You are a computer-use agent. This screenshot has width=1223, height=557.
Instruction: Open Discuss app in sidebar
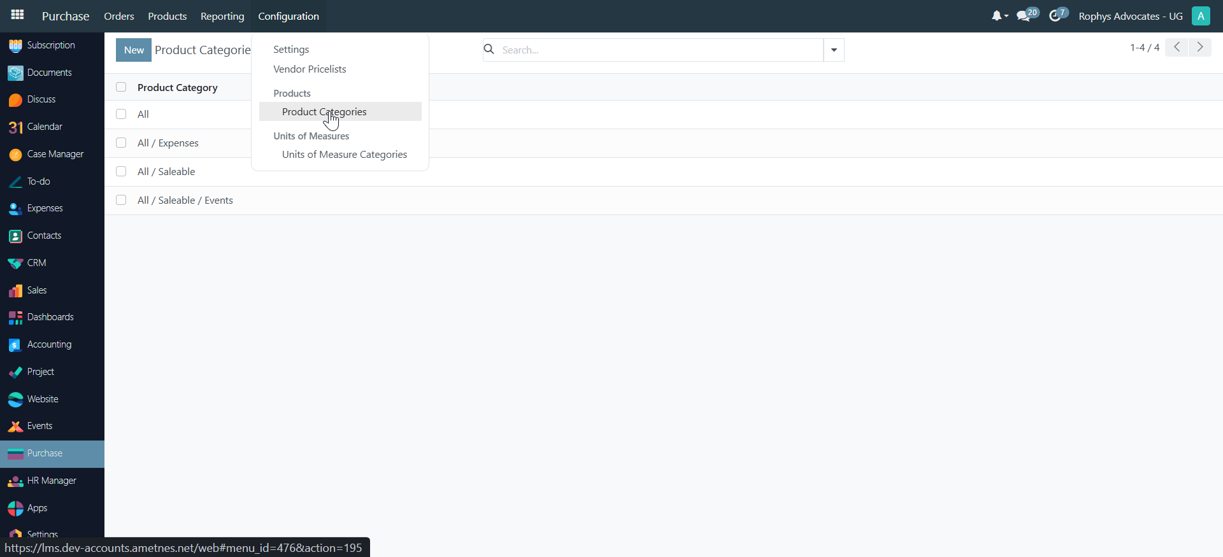[x=52, y=99]
